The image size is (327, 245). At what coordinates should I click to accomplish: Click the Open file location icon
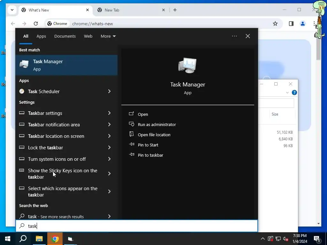pos(131,134)
